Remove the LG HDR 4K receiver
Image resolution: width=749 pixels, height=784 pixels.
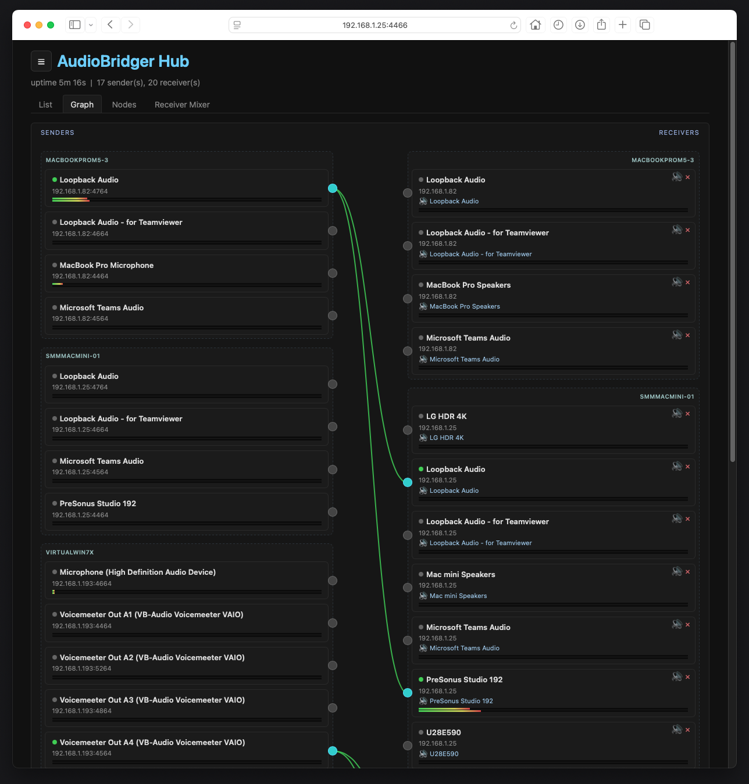point(687,414)
